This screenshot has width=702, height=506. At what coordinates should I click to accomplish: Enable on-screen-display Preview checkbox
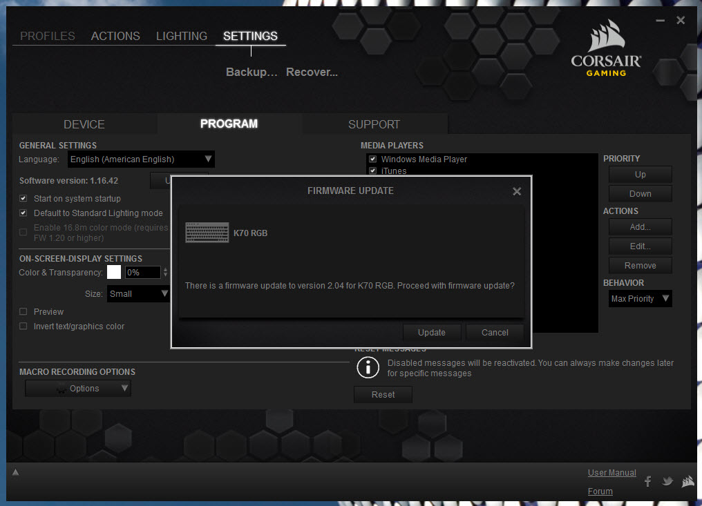pyautogui.click(x=23, y=311)
